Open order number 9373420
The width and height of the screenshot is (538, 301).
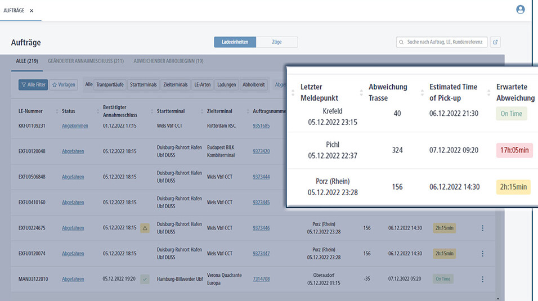point(261,151)
